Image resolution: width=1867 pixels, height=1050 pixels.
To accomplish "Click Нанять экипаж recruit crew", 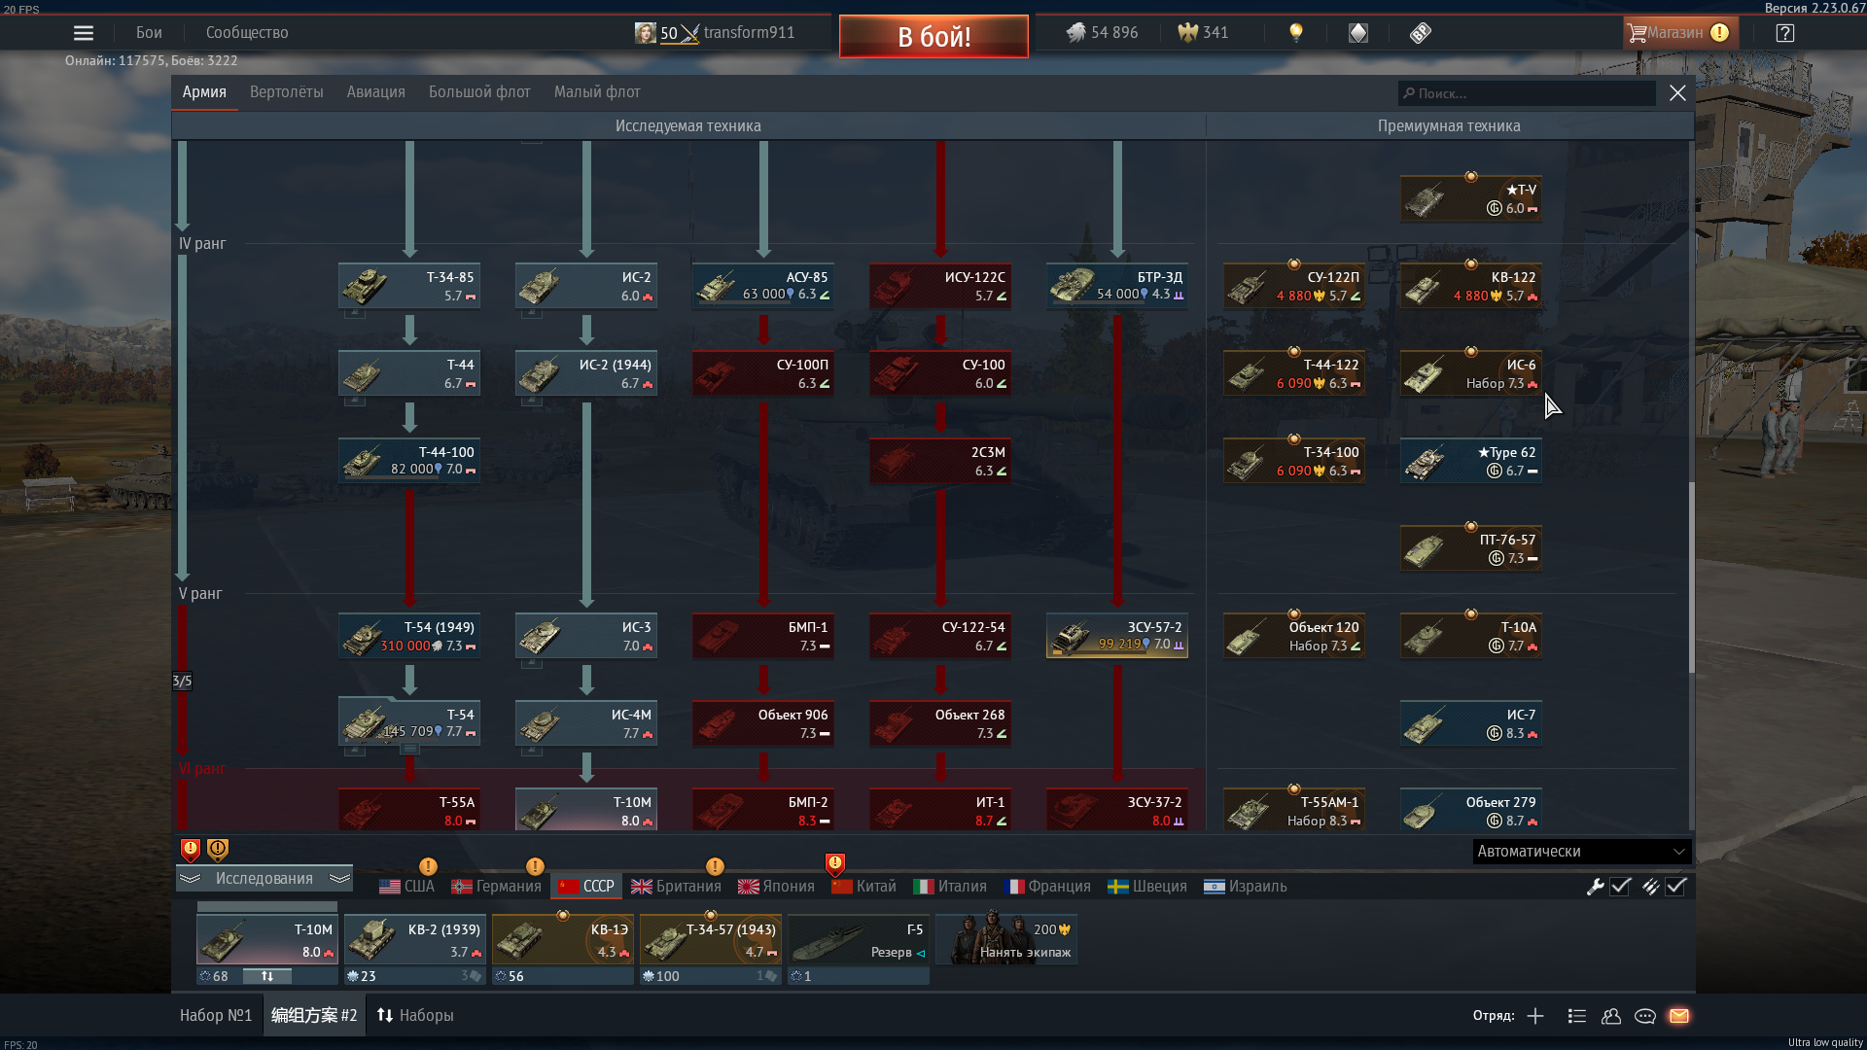I will pyautogui.click(x=1006, y=940).
